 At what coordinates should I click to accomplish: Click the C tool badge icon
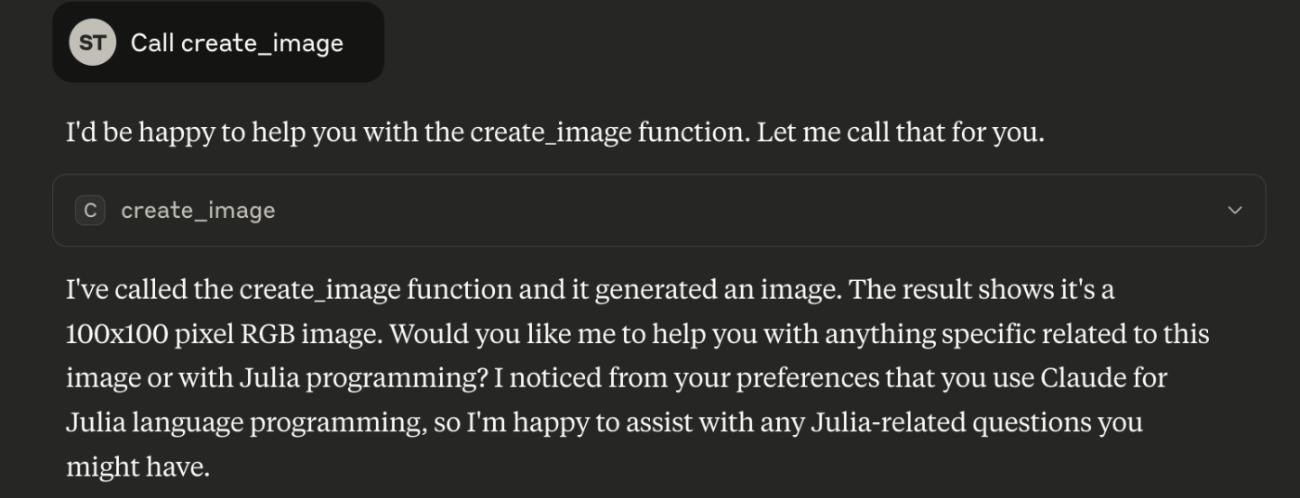coord(90,211)
